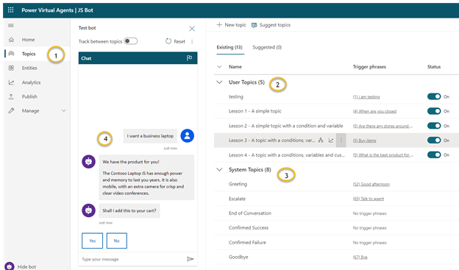
Task: Go to Home in navigation
Action: click(x=28, y=40)
